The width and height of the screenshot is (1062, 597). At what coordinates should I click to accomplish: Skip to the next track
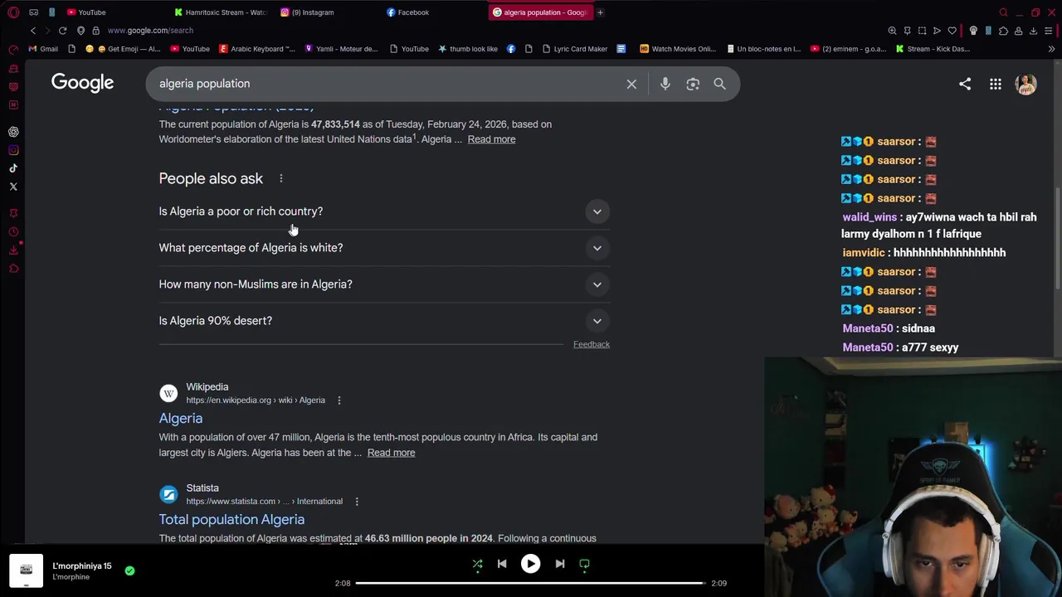click(560, 564)
